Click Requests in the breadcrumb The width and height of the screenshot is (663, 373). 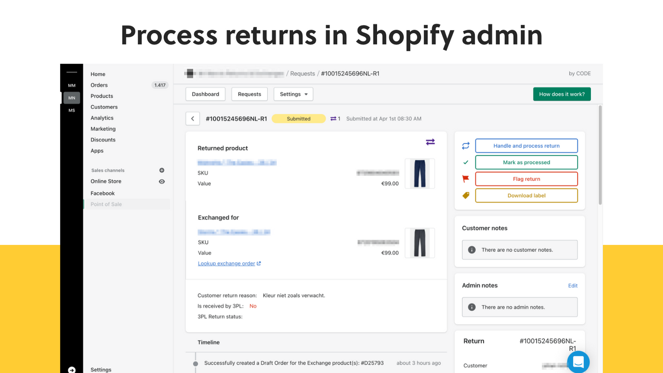302,74
